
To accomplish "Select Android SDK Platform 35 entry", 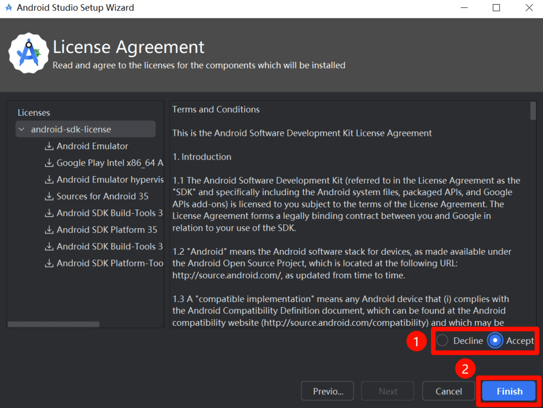I will point(107,230).
